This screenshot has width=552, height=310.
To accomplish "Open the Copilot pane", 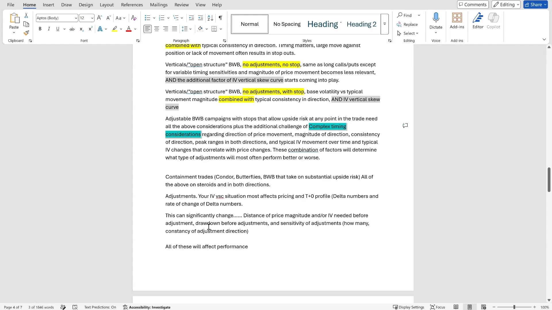I will [x=493, y=21].
